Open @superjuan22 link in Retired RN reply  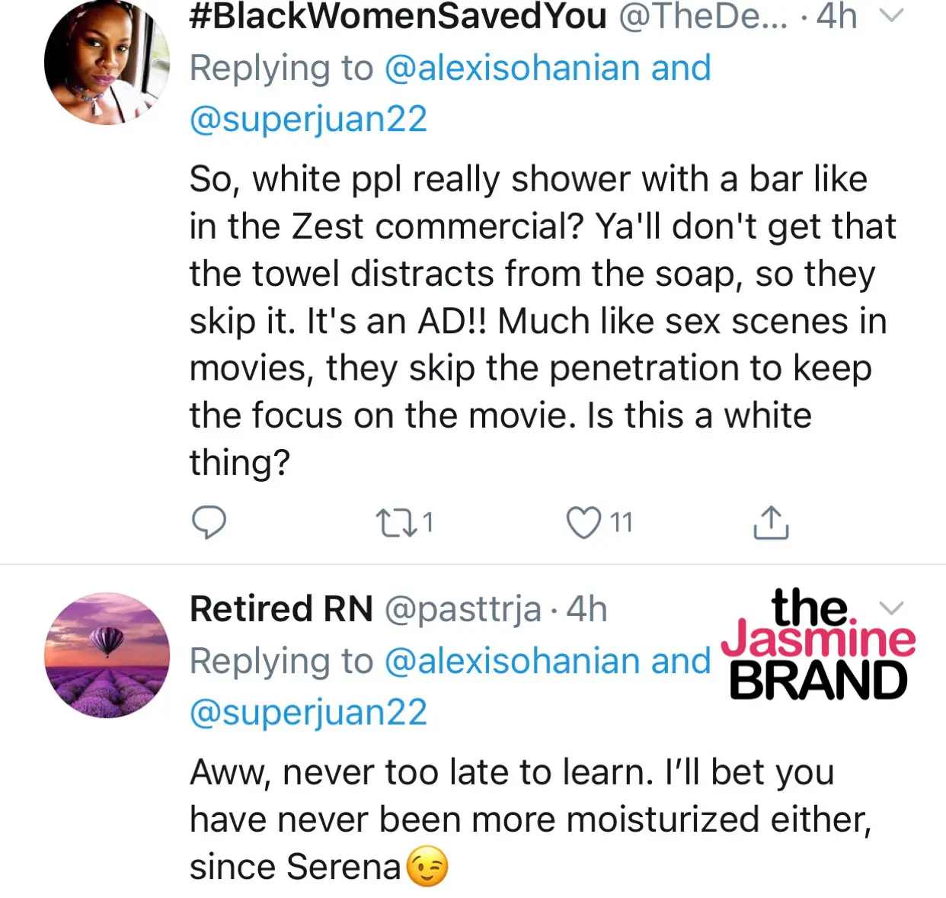click(308, 713)
